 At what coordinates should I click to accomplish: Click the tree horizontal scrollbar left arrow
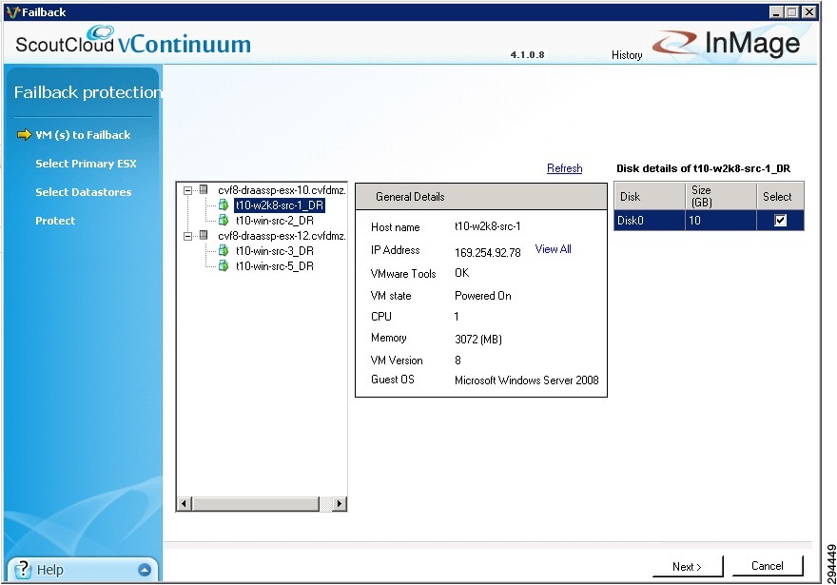click(x=185, y=503)
